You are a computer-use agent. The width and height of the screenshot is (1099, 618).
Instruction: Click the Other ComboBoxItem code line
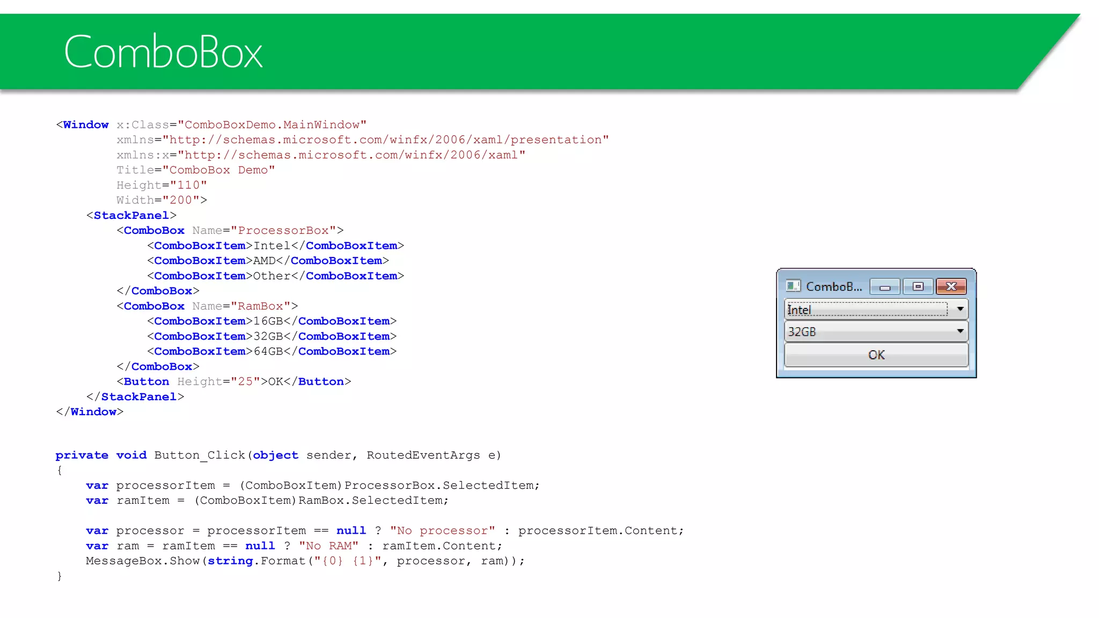[x=276, y=275]
